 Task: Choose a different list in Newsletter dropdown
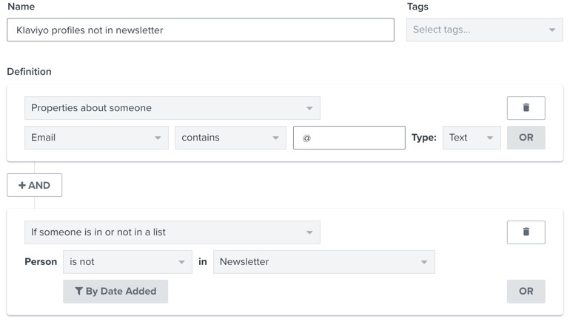pos(323,262)
